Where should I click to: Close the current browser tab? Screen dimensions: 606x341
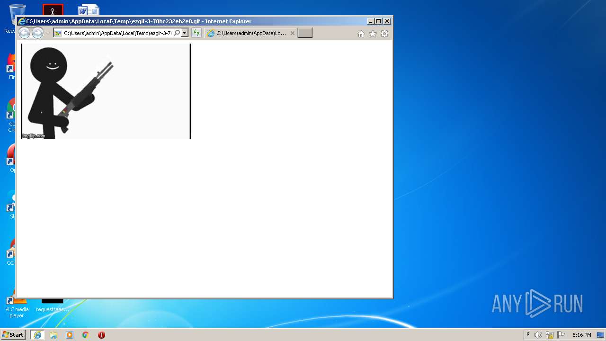[293, 33]
